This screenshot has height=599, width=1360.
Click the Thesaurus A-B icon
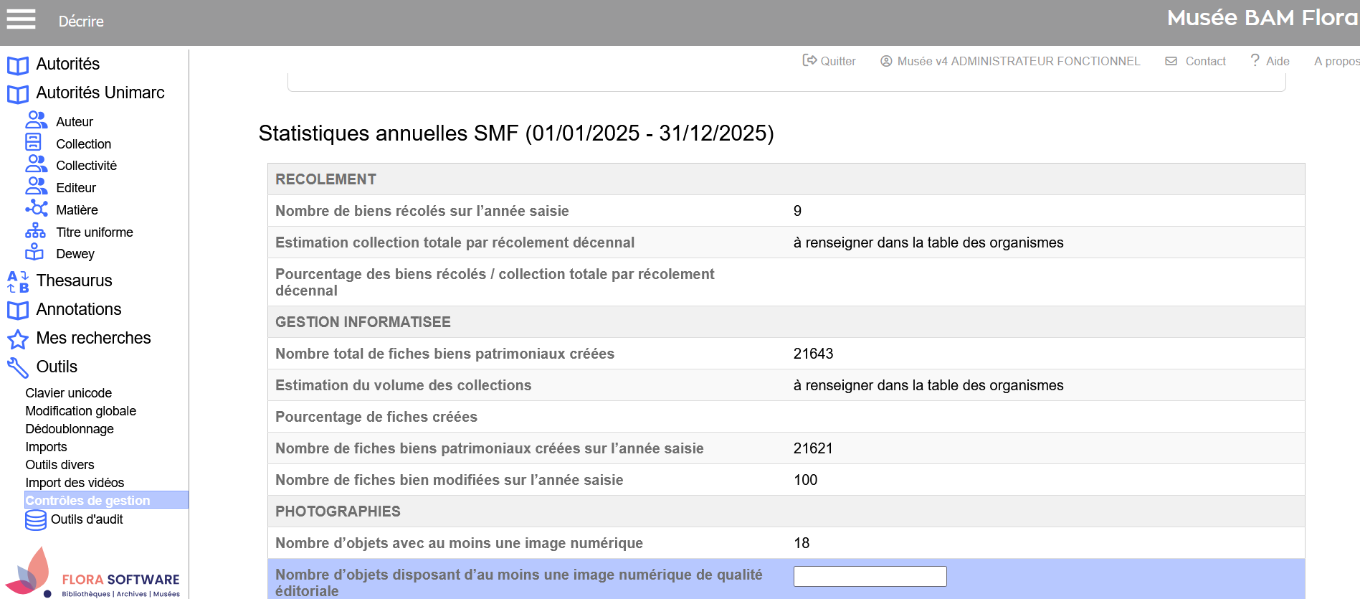(x=18, y=281)
